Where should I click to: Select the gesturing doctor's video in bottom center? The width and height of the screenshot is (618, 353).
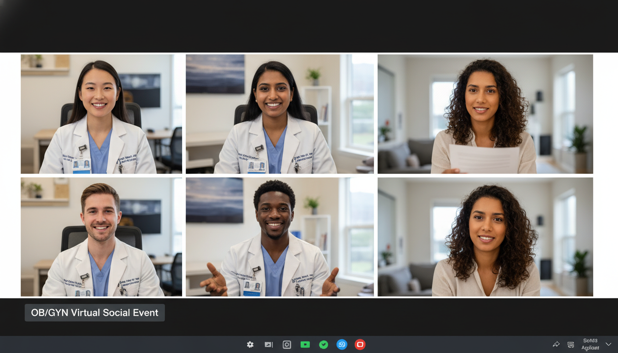(x=280, y=236)
